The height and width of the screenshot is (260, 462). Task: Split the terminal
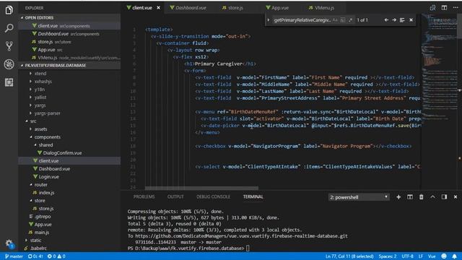click(x=410, y=197)
